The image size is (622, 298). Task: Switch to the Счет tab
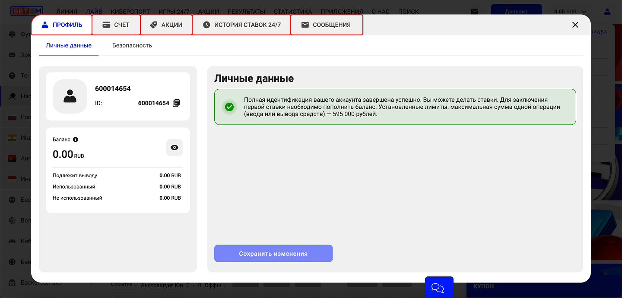click(116, 25)
